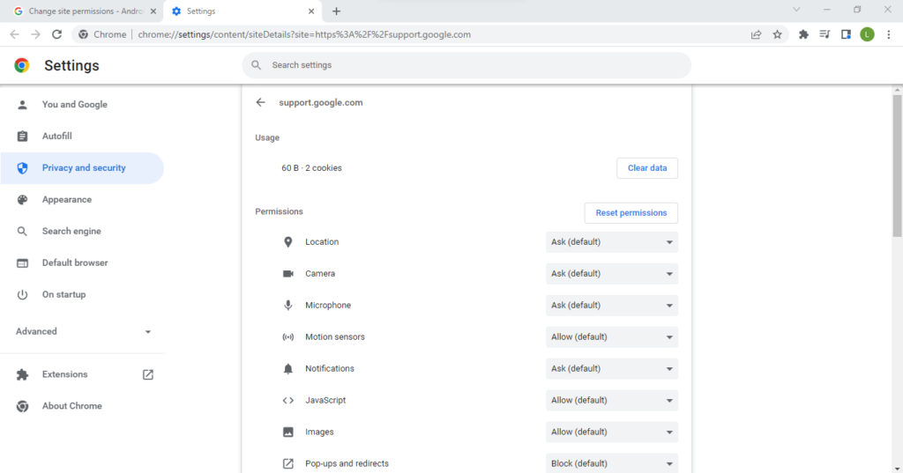Open the Extensions puzzle icon in the toolbar

pyautogui.click(x=803, y=34)
